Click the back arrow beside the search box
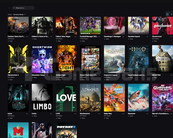Viewport: 173px width, 138px height. (x=9, y=8)
